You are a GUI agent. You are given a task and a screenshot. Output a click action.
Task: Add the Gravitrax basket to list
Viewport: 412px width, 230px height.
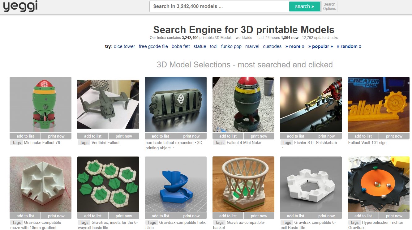[228, 216]
